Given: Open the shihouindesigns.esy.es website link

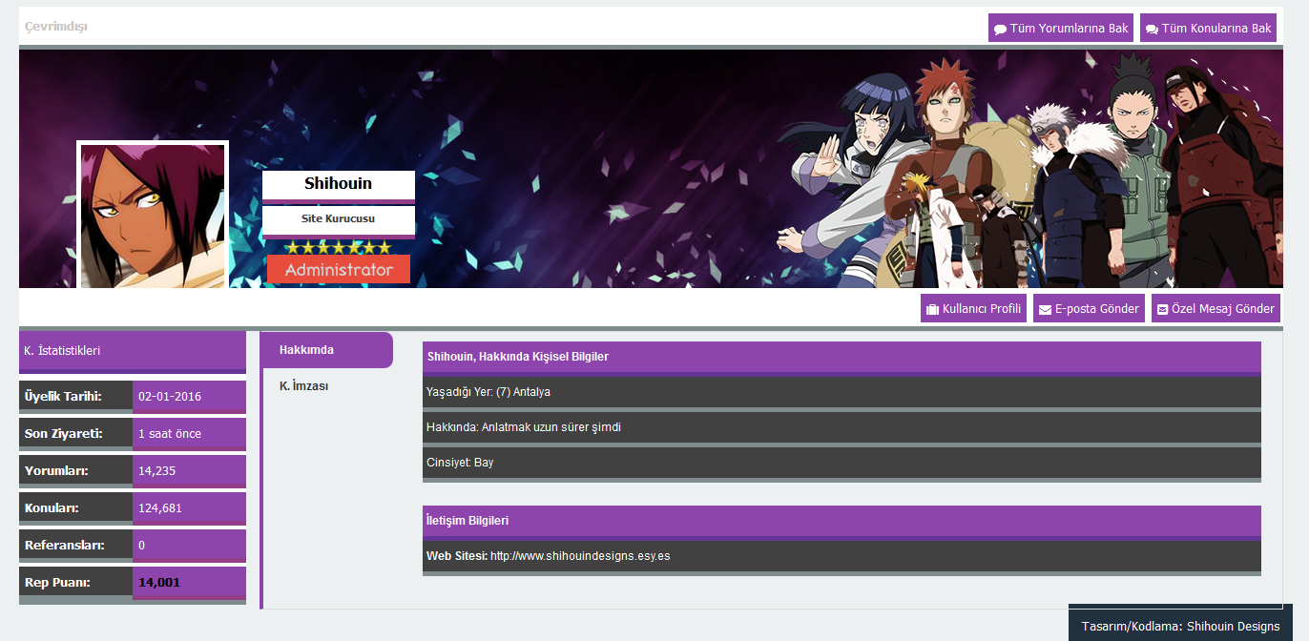Looking at the screenshot, I should tap(580, 556).
